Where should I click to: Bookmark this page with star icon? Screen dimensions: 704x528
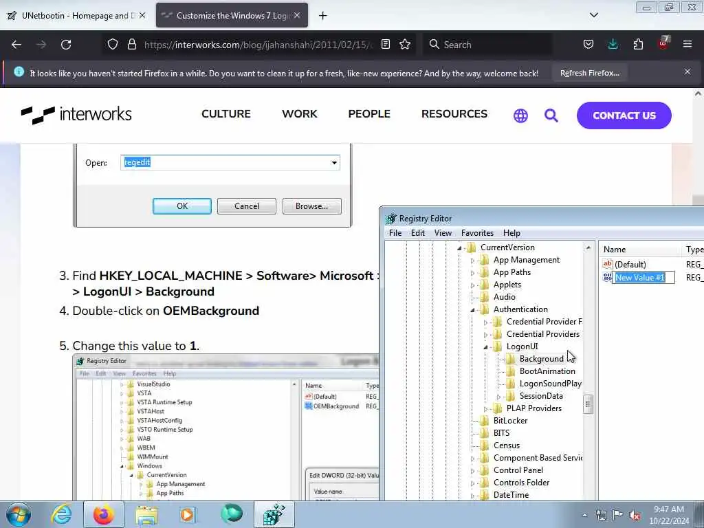[405, 44]
